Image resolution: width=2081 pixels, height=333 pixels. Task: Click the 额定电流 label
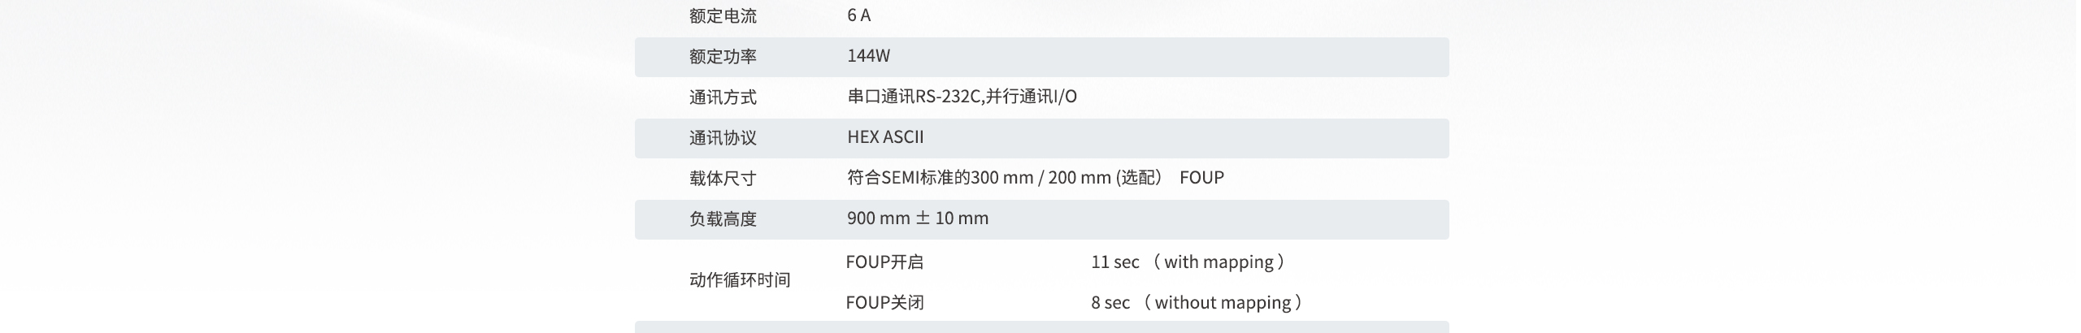723,16
